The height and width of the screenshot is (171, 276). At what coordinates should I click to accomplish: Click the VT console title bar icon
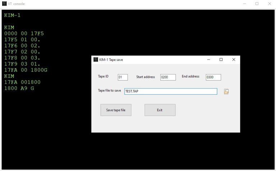click(x=4, y=4)
